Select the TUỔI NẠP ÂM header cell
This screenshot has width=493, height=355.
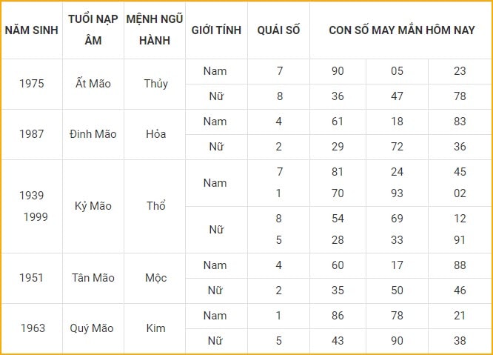(x=93, y=30)
